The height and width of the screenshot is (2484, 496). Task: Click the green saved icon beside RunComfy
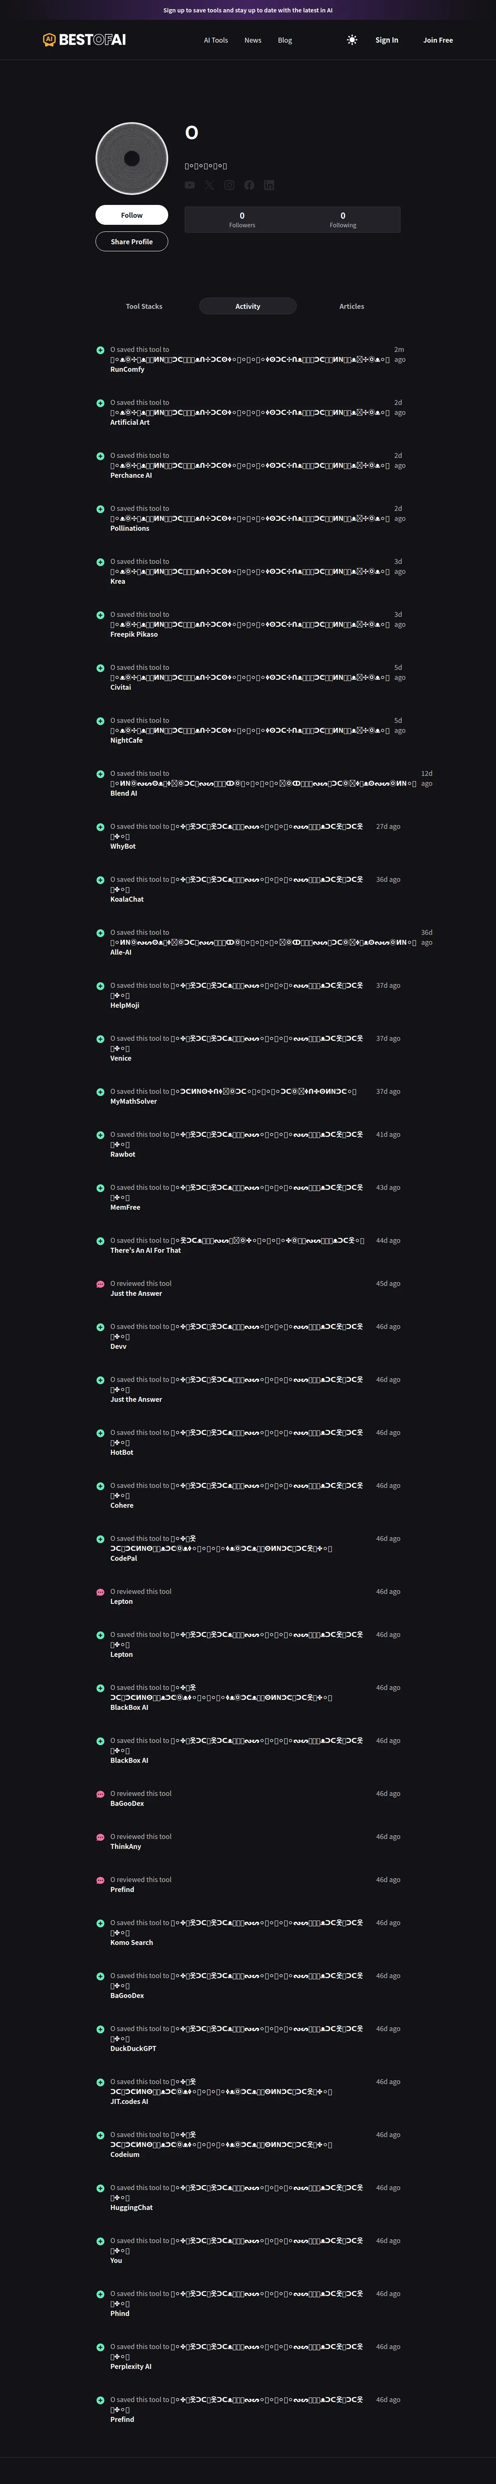pyautogui.click(x=100, y=350)
